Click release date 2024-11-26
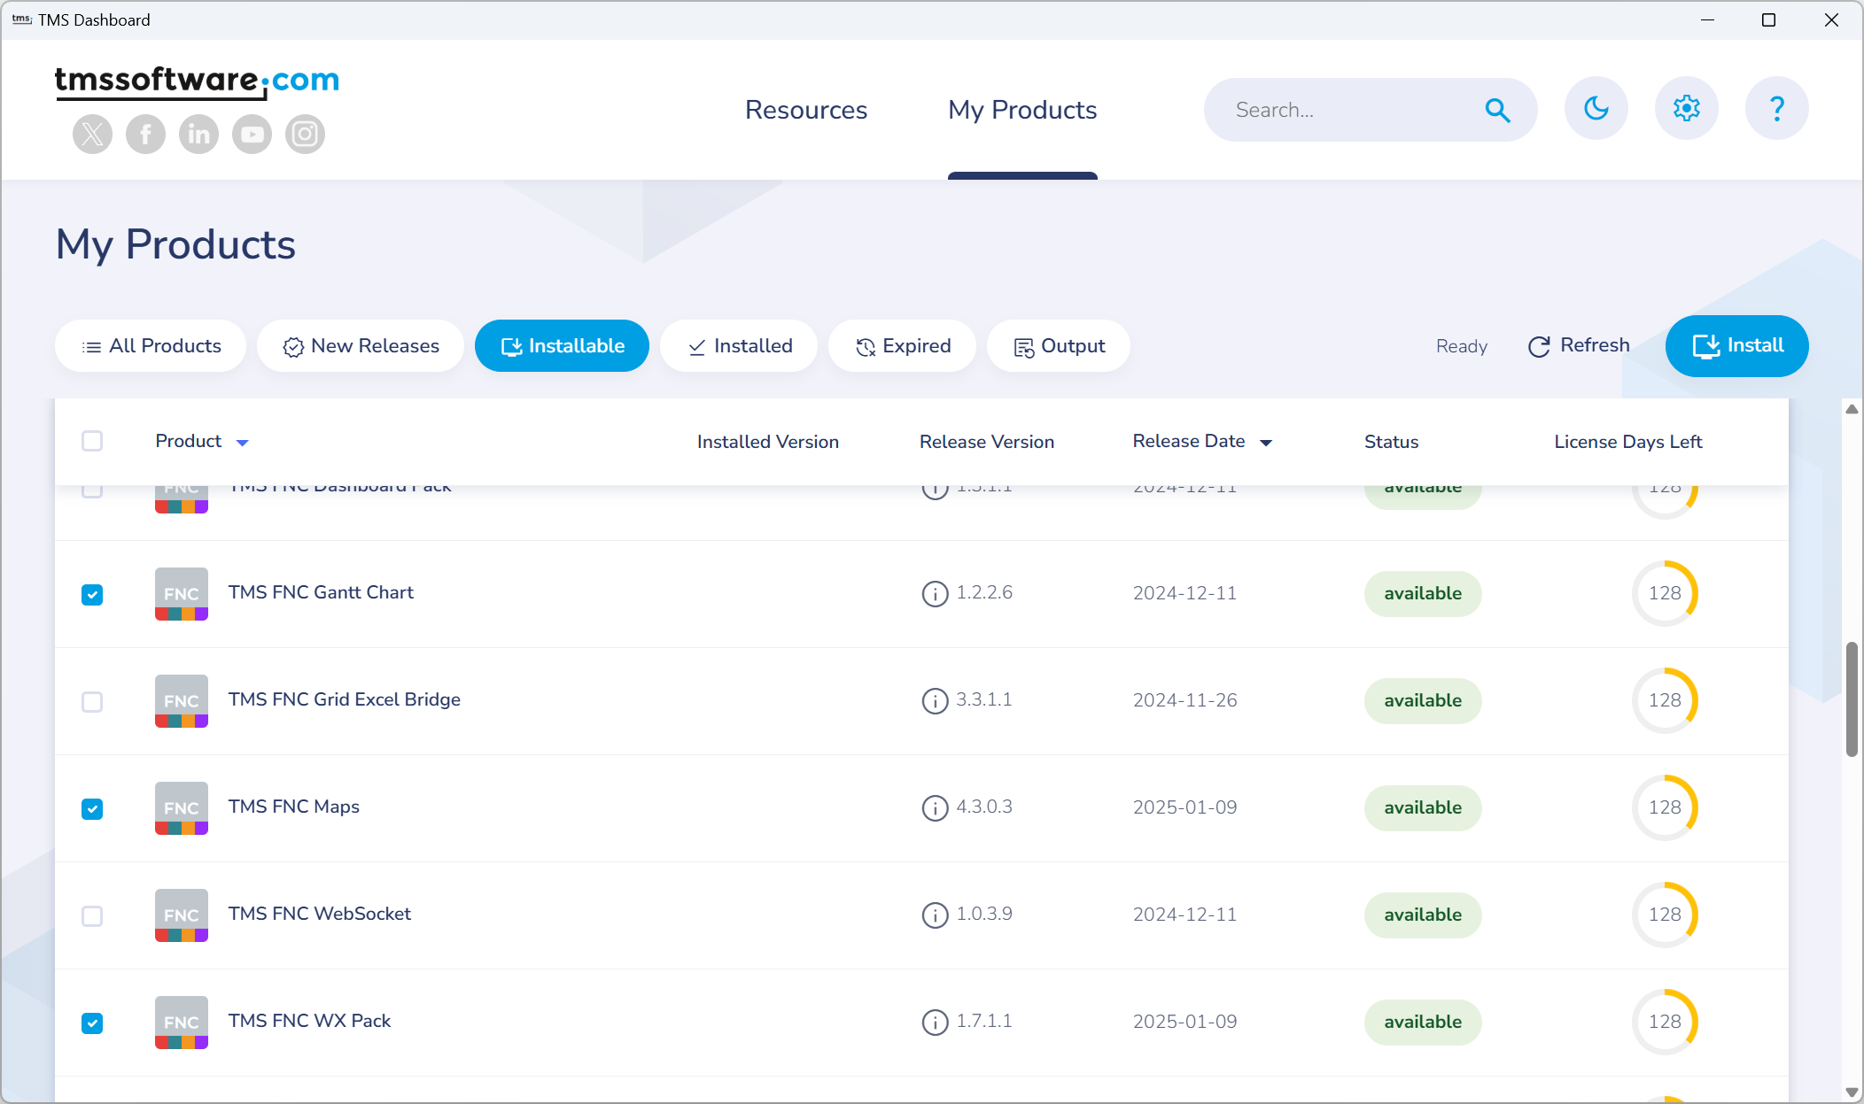The image size is (1864, 1104). pyautogui.click(x=1185, y=700)
